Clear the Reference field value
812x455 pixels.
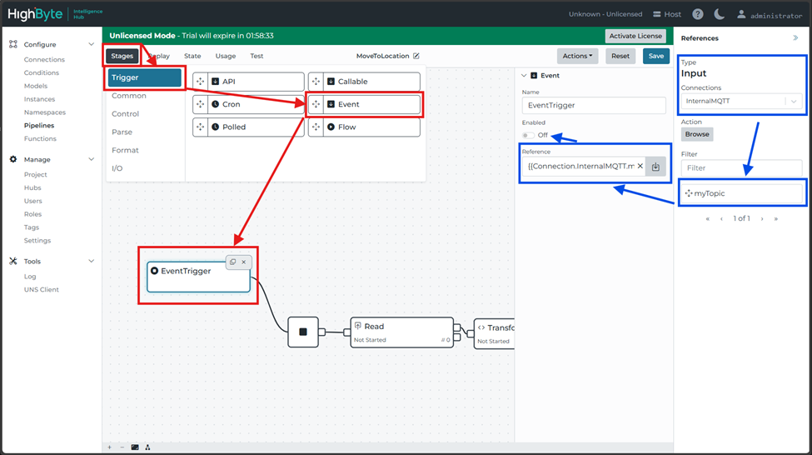pos(640,167)
